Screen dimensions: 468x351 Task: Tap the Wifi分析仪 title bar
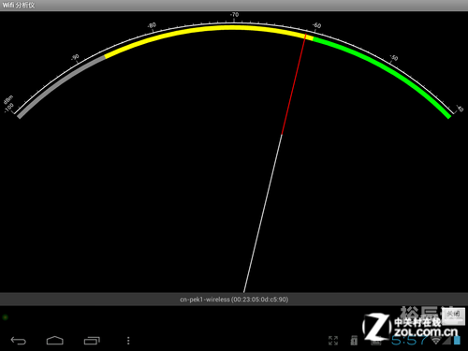[234, 6]
